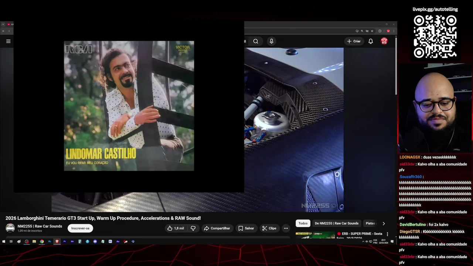Click DavidBertulino chat message foi 2x kalvo
473x266 pixels.
tap(424, 225)
